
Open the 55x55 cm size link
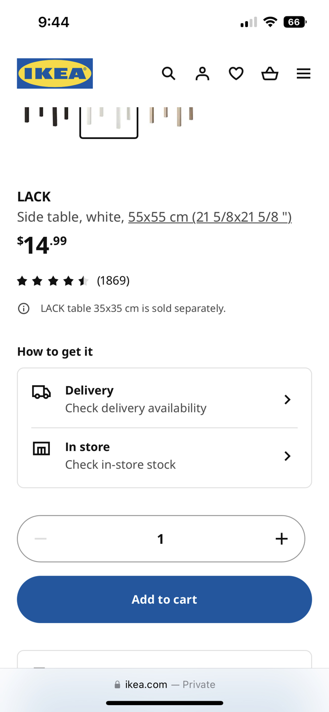(210, 217)
